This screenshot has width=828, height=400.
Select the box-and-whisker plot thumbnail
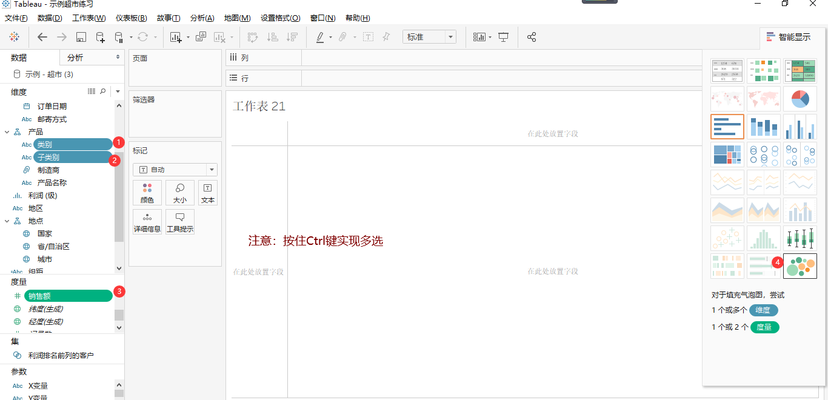(800, 238)
